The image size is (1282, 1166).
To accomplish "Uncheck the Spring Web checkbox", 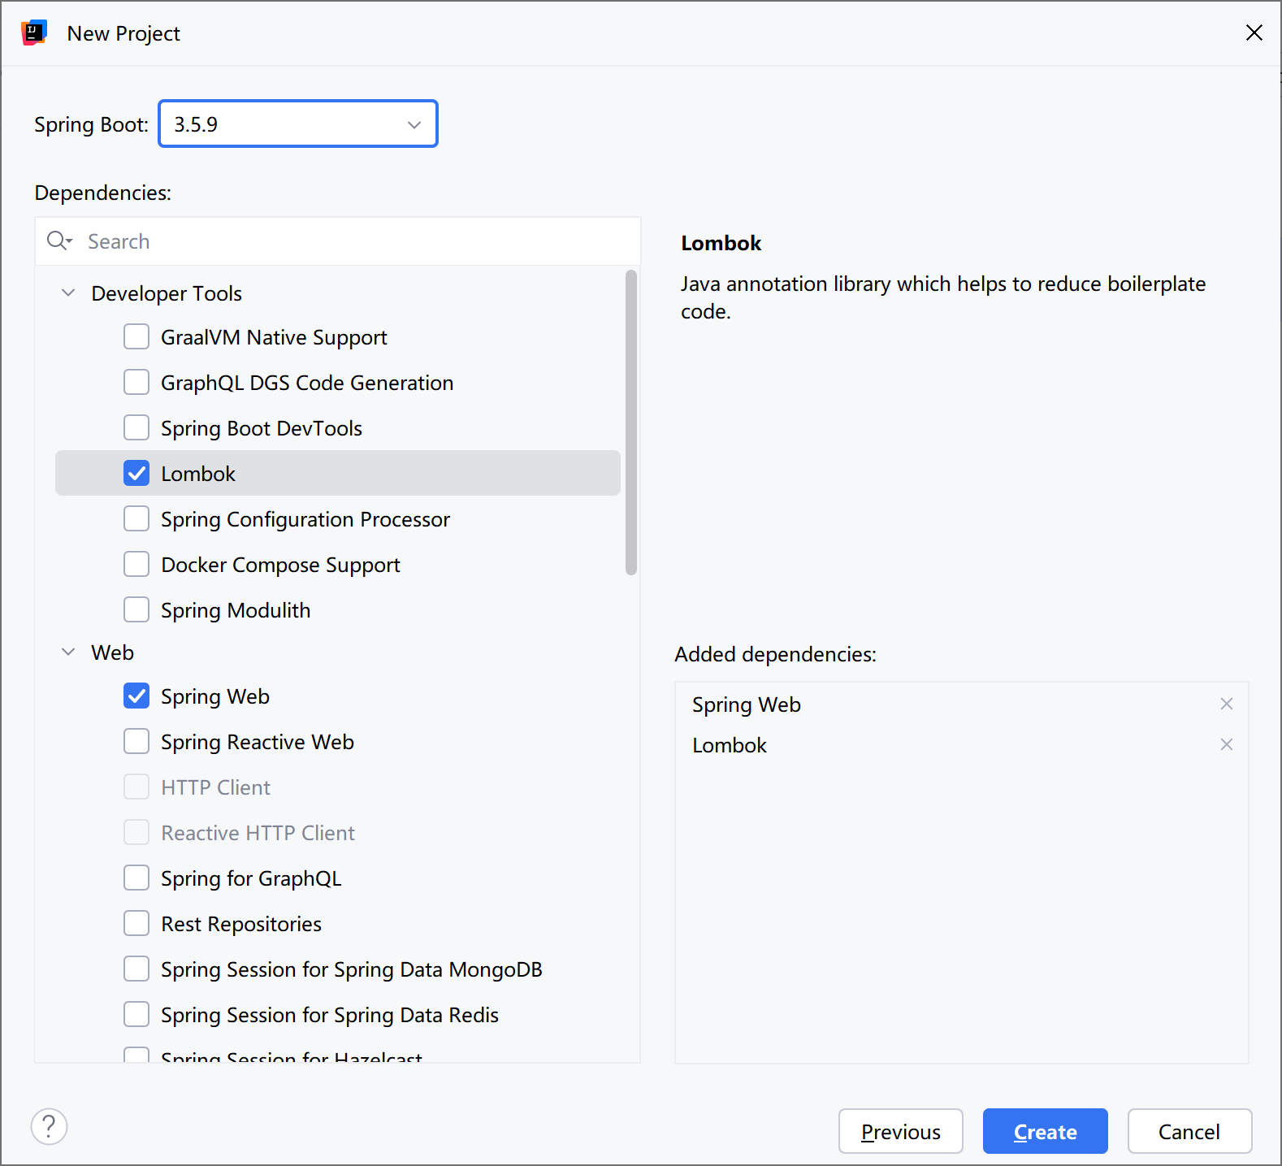I will 136,696.
